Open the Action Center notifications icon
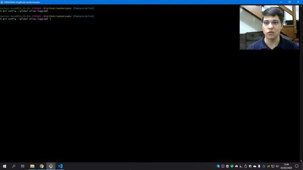This screenshot has height=170, width=303. pos(297,166)
